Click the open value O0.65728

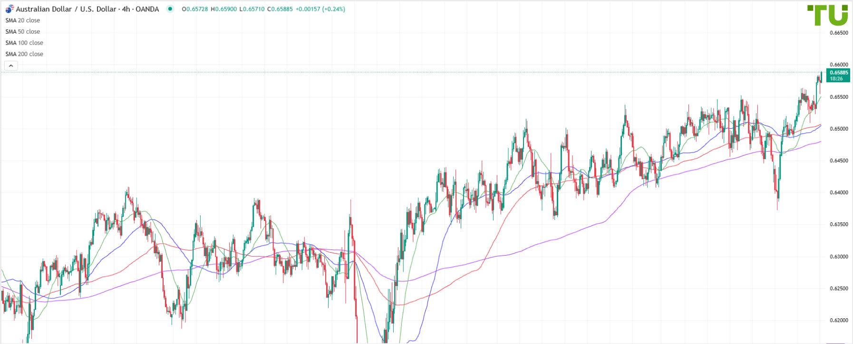[195, 9]
